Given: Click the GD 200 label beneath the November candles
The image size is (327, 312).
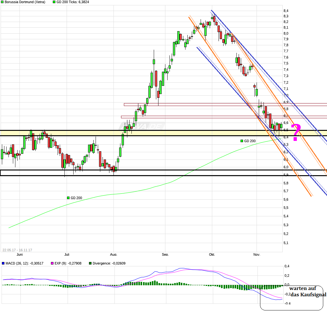Looking at the screenshot, I should [x=250, y=141].
